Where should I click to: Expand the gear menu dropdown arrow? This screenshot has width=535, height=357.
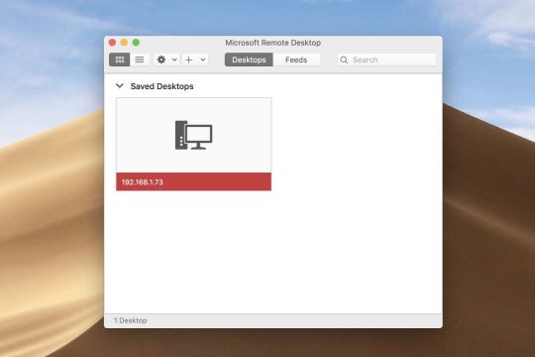coord(174,59)
